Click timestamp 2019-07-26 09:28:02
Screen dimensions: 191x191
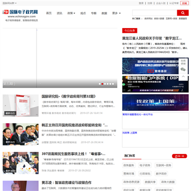[x=80, y=170]
